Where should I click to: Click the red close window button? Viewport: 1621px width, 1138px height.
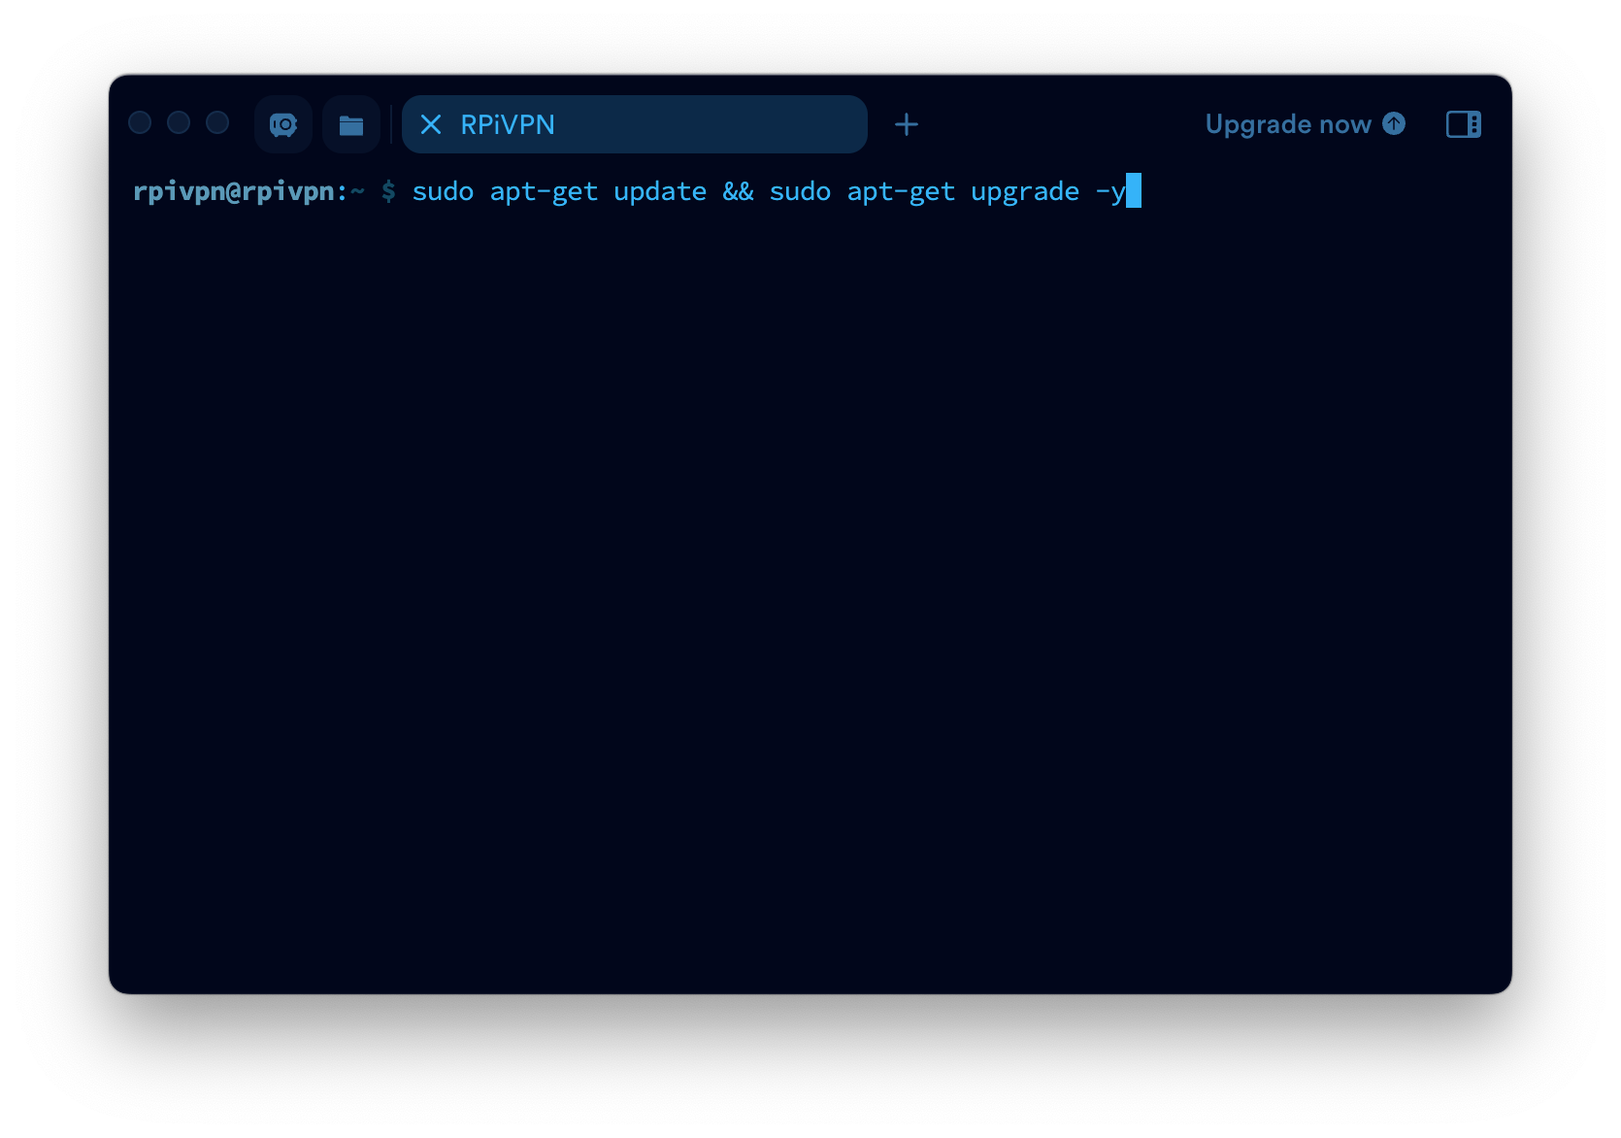click(x=140, y=122)
